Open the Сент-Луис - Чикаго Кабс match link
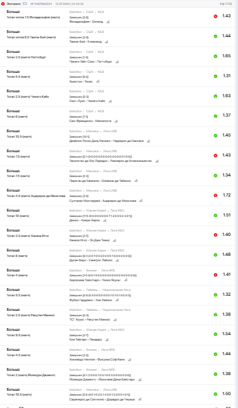Image resolution: width=238 pixels, height=408 pixels. 87,101
